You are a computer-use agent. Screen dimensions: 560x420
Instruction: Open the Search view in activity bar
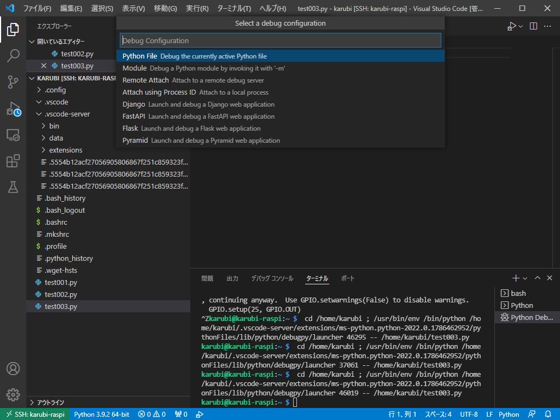tap(13, 55)
